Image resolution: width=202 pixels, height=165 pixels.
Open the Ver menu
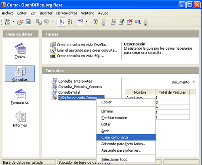point(33,13)
